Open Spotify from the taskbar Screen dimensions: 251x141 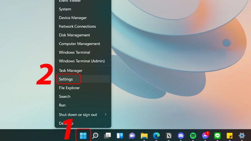[x=193, y=136]
